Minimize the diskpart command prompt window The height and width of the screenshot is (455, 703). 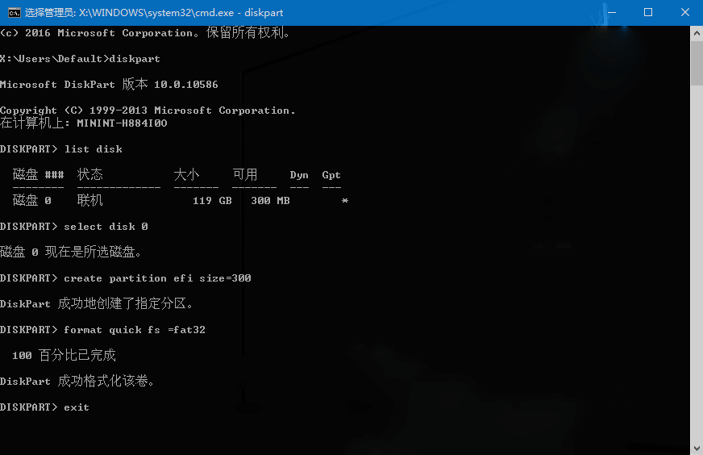click(x=610, y=12)
